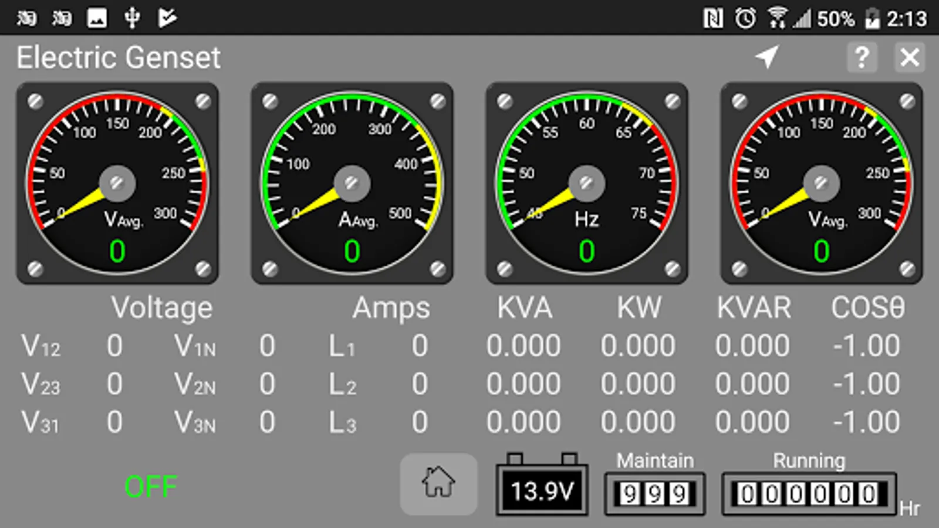Tap the alarm clock status icon
Image resolution: width=939 pixels, height=528 pixels.
coord(745,19)
